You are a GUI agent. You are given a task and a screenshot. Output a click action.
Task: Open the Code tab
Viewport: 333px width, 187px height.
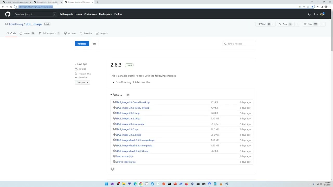click(x=11, y=33)
